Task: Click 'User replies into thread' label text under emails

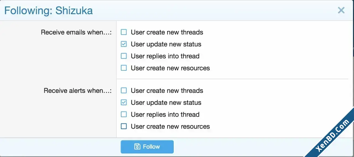Action: [165, 56]
